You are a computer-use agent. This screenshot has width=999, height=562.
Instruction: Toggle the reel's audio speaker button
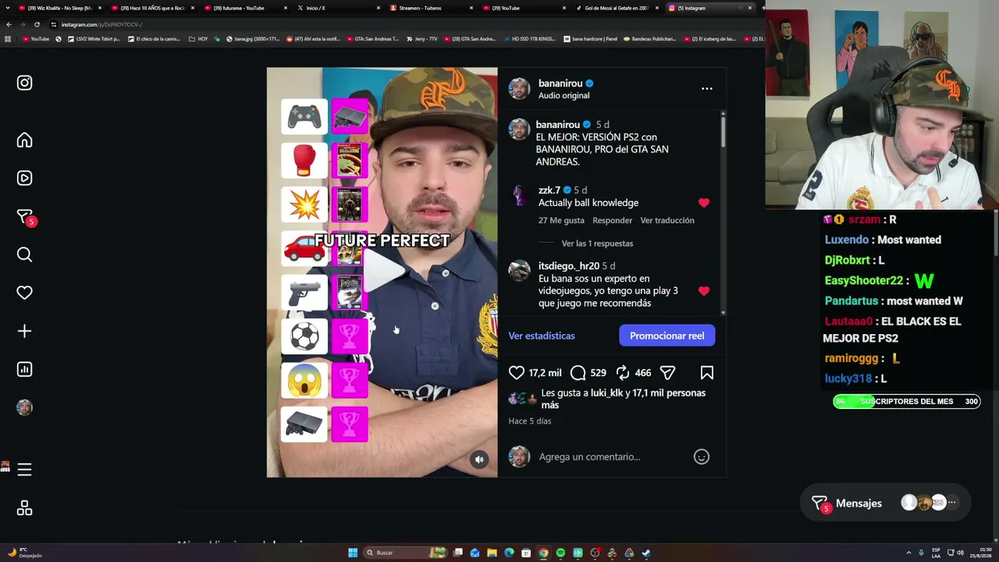(479, 460)
